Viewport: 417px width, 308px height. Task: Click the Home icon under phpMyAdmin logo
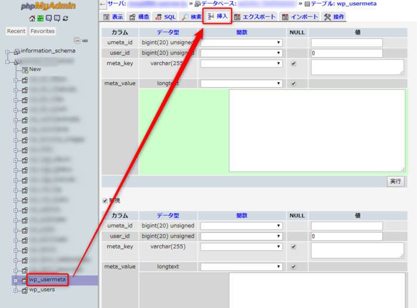point(32,18)
